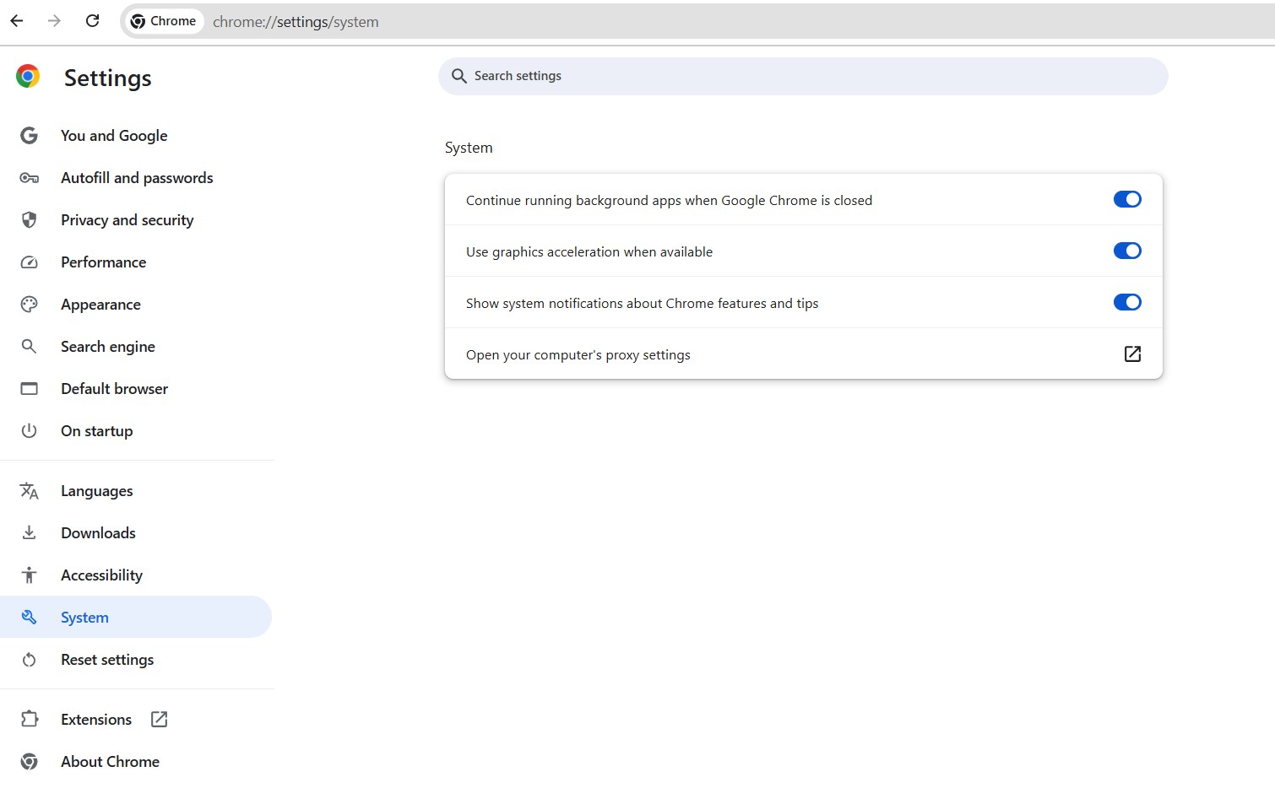The height and width of the screenshot is (799, 1275).
Task: Click the Settings page title
Action: click(x=108, y=78)
